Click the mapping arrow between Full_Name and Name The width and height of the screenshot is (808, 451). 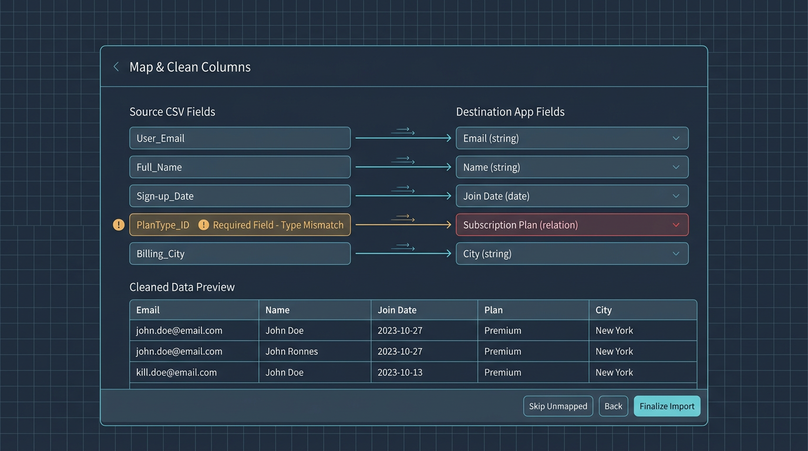point(402,166)
